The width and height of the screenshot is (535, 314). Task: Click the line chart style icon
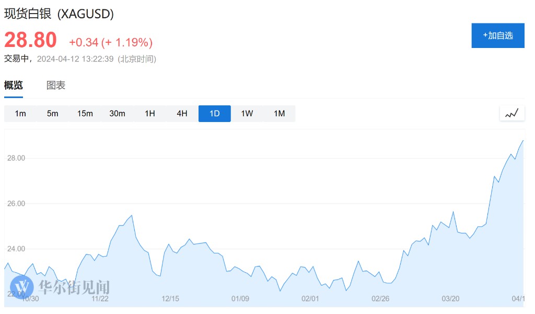(x=512, y=113)
